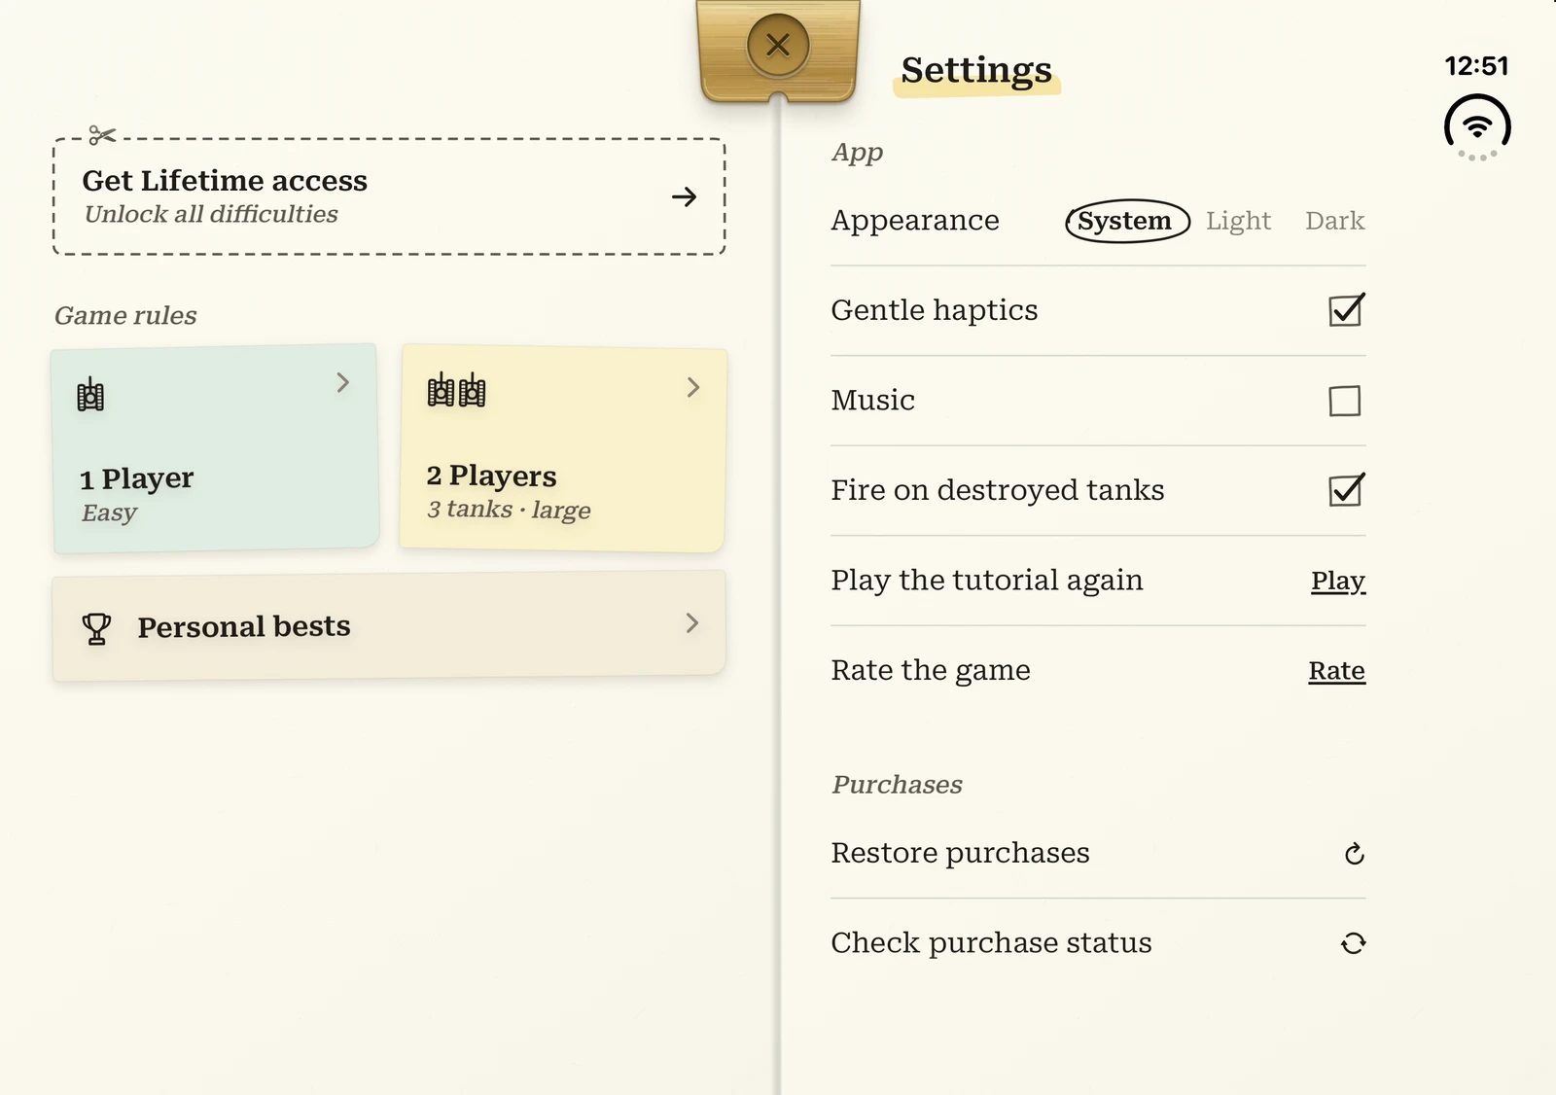Click the Rate link
Viewport: 1556px width, 1095px height.
[x=1337, y=671]
